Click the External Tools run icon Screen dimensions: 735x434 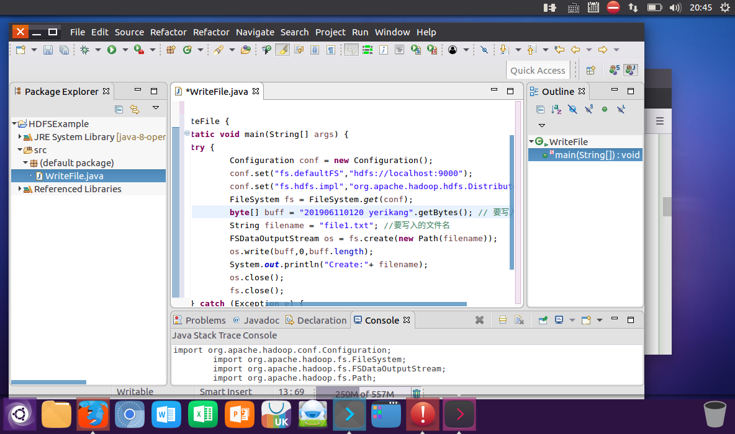point(139,50)
